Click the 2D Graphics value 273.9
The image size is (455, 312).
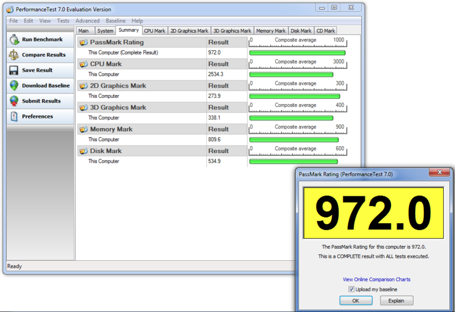[214, 96]
